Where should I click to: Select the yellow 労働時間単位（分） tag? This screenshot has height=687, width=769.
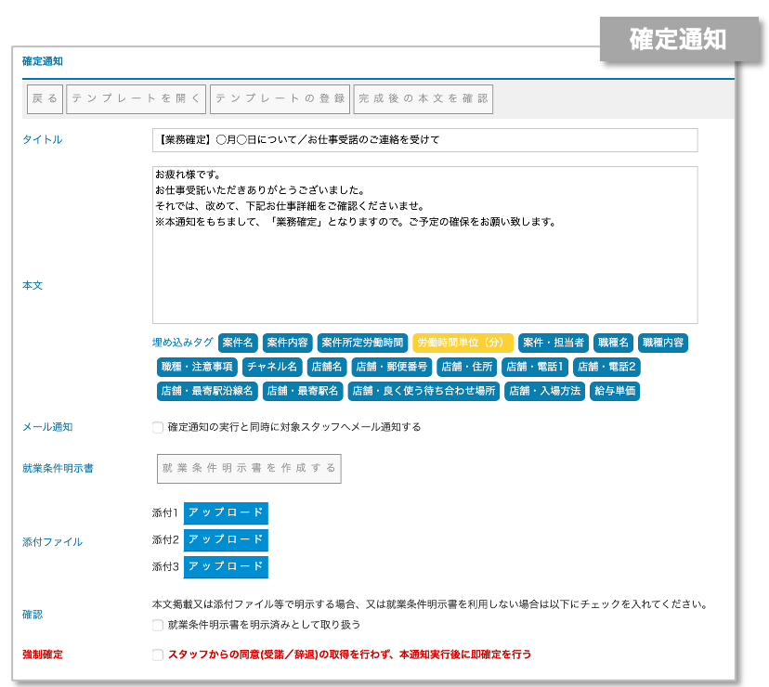(x=463, y=343)
